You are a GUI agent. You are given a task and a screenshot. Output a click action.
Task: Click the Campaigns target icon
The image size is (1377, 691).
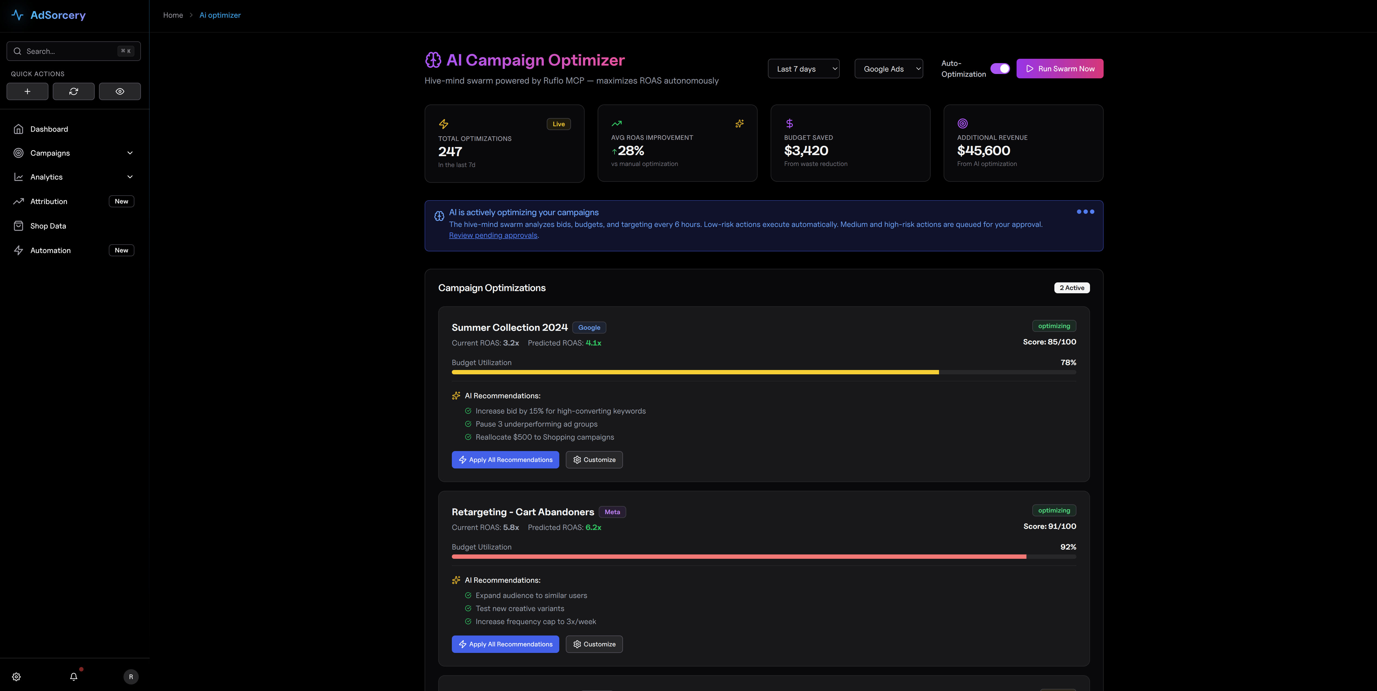pyautogui.click(x=19, y=153)
